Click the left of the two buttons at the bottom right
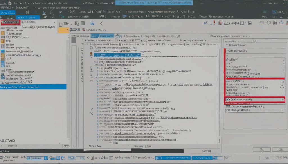 click(262, 149)
